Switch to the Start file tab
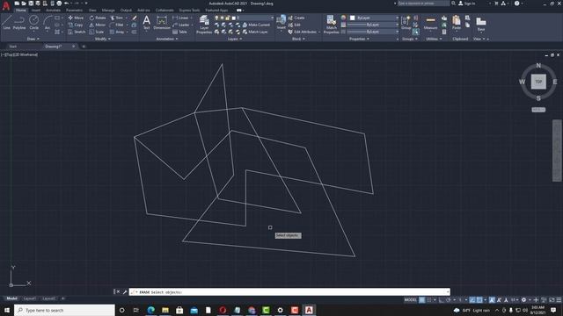This screenshot has width=563, height=316. tap(13, 47)
